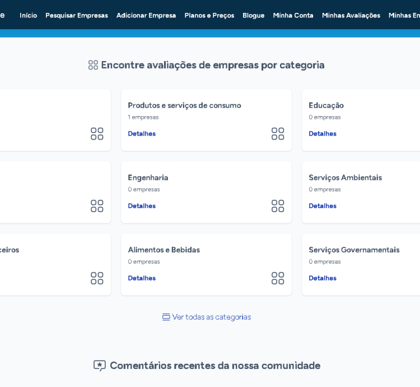Click icon beside Encontre avaliações heading
Viewport: 420px width, 387px height.
[93, 65]
